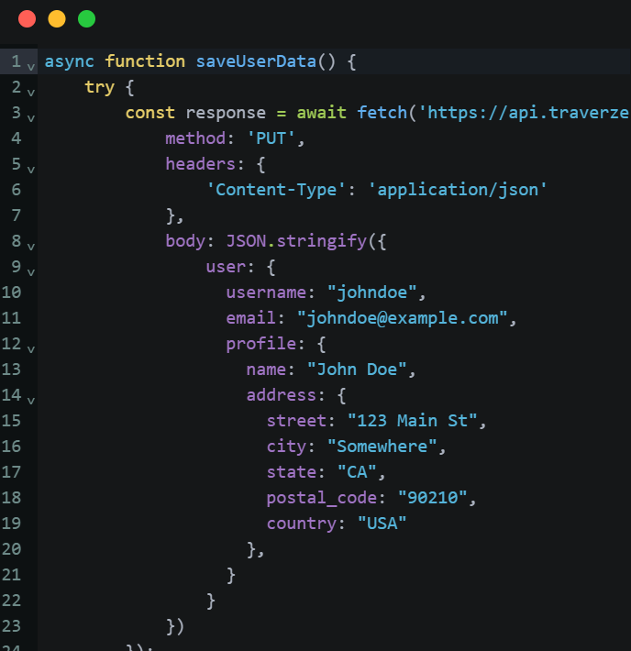Click the yellow minimize window button
The width and height of the screenshot is (631, 651).
click(x=56, y=19)
